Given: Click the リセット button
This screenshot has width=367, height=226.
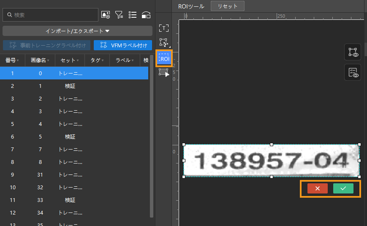Looking at the screenshot, I should [x=228, y=6].
